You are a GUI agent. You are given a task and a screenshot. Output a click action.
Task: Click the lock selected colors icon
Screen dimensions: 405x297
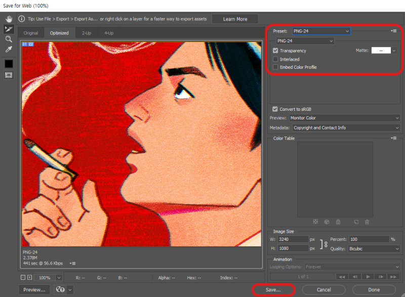tap(338, 222)
